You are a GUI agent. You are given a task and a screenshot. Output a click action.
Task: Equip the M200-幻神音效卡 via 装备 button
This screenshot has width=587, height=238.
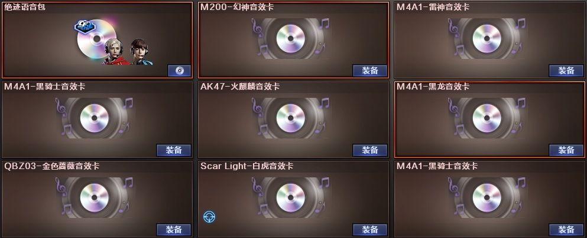(370, 71)
